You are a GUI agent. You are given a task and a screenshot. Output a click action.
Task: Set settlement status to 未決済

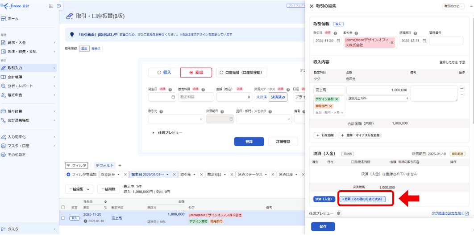click(262, 97)
